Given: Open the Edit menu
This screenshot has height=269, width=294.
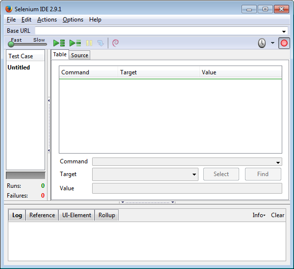Looking at the screenshot, I should pyautogui.click(x=26, y=20).
